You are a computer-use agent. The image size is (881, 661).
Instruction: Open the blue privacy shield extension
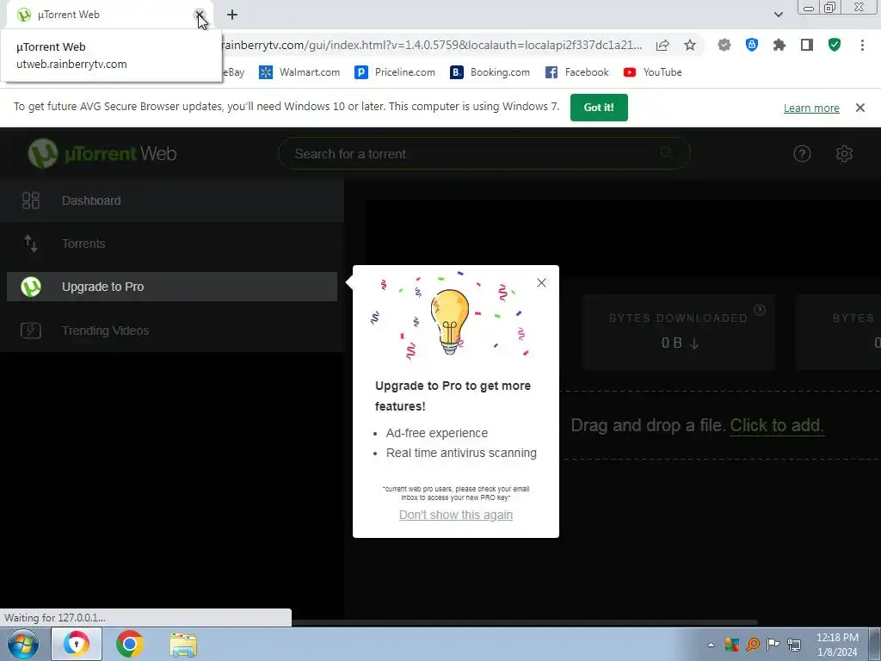coord(752,45)
